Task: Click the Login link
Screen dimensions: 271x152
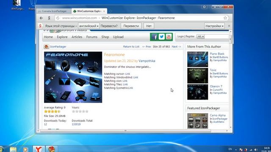Action: click(x=181, y=36)
